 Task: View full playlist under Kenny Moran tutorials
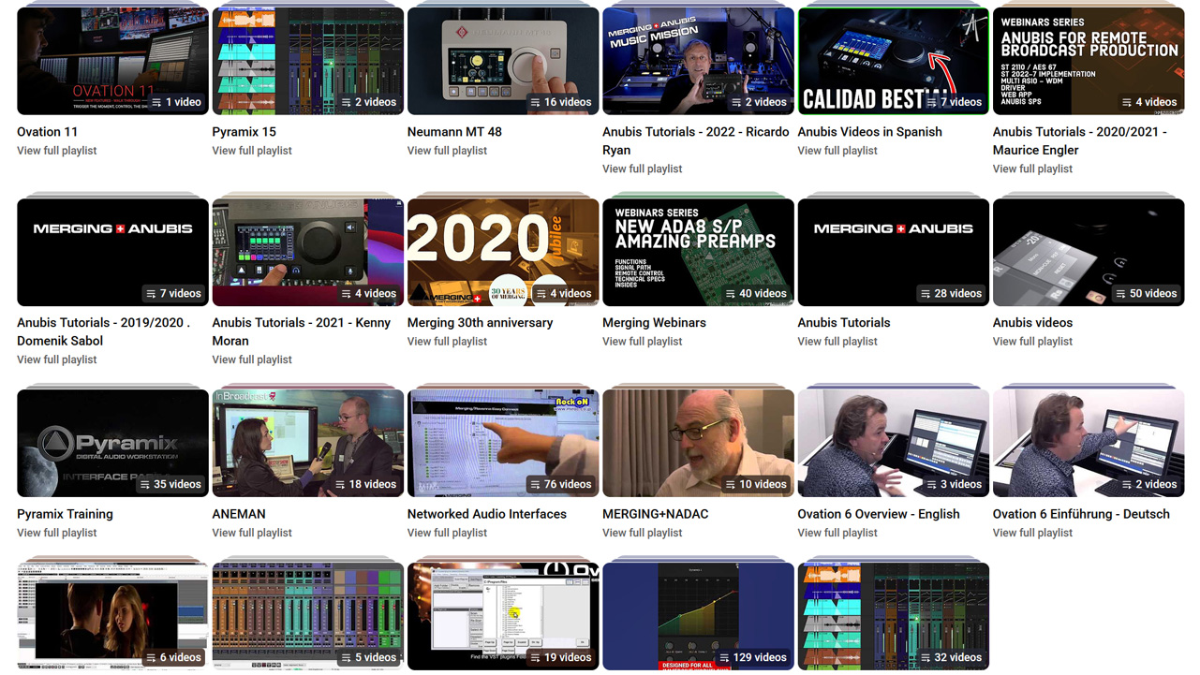(252, 360)
